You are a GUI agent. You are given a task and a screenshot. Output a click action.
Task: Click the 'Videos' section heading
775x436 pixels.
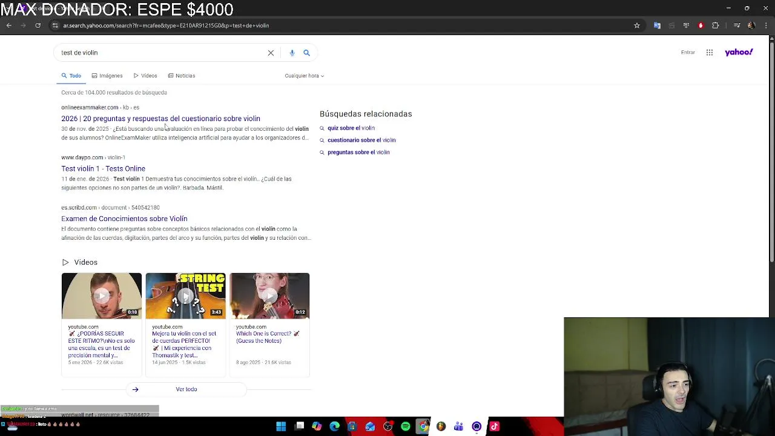click(85, 262)
